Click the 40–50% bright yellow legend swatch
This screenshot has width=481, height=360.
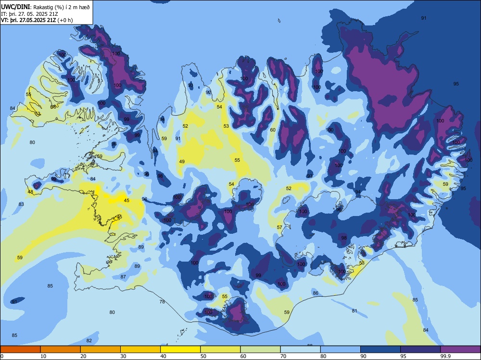click(x=180, y=349)
